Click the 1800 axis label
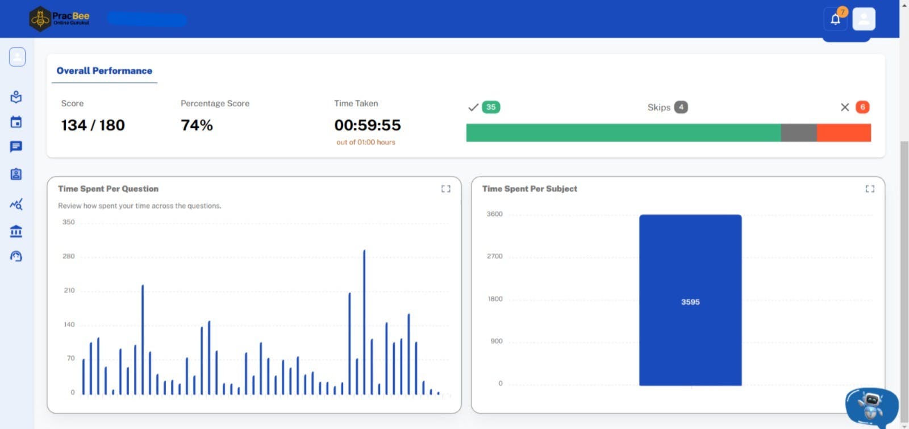This screenshot has width=909, height=429. [495, 299]
